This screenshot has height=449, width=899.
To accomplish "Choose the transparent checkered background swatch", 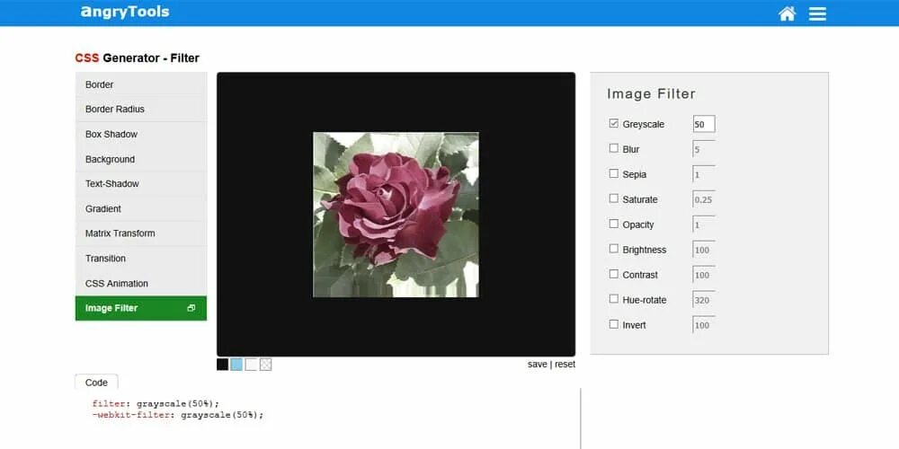I will click(265, 365).
